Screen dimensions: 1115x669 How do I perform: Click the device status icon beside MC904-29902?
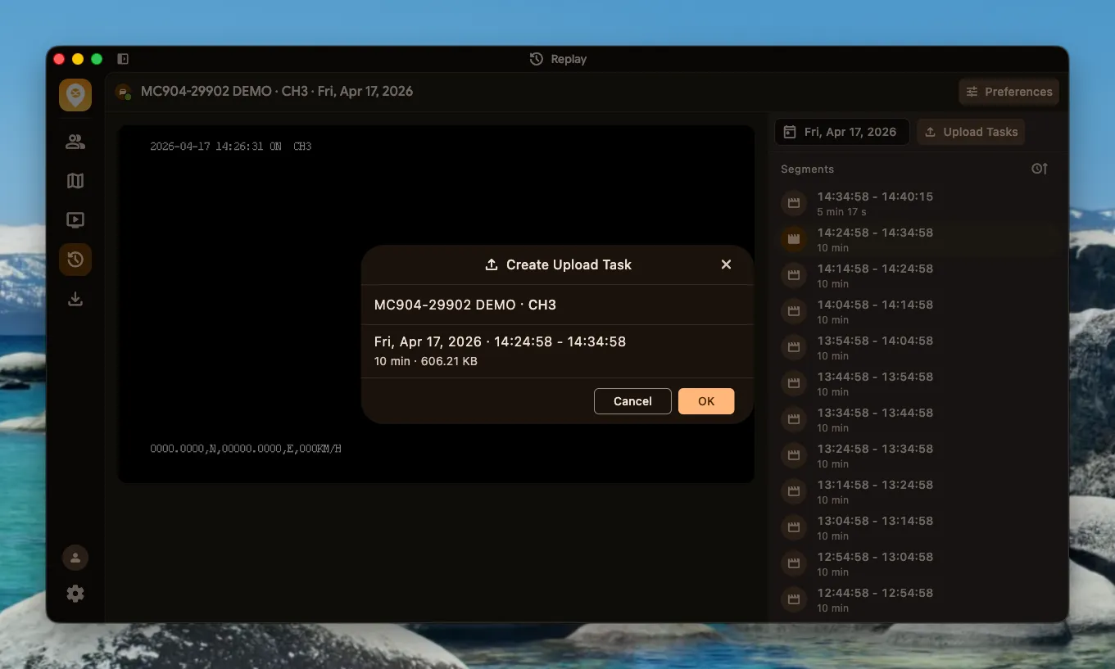point(123,92)
